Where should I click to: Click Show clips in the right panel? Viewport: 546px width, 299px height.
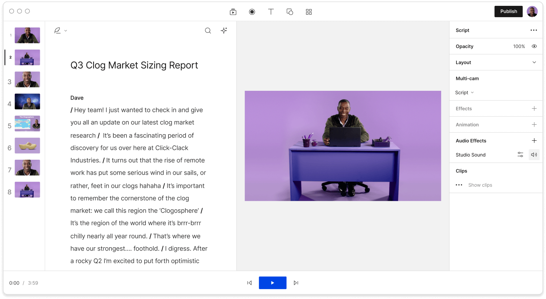click(480, 185)
